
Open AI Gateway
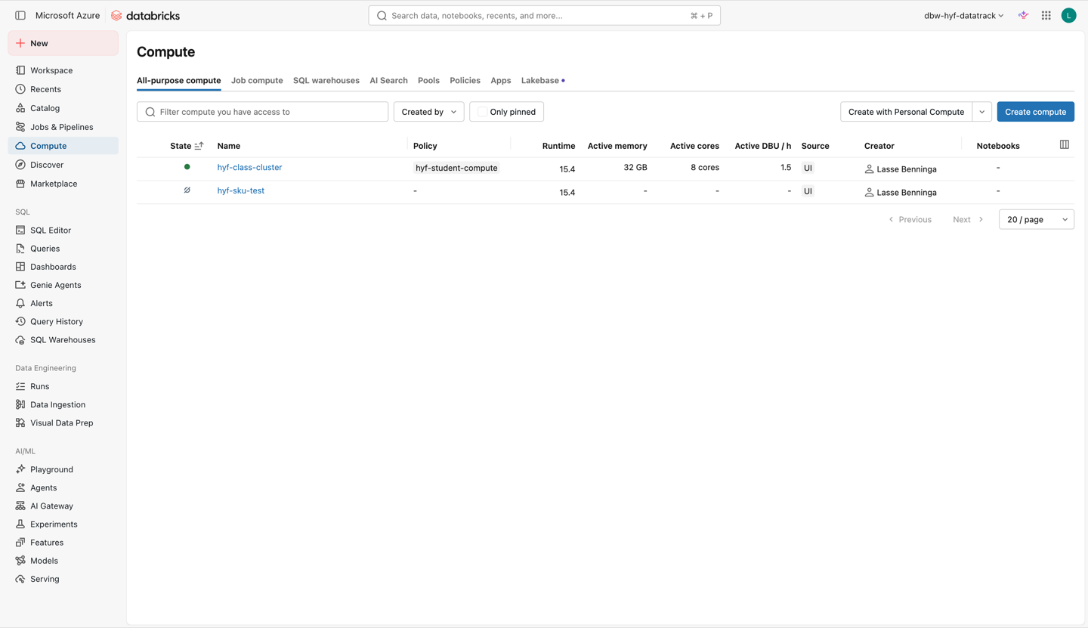(63, 506)
